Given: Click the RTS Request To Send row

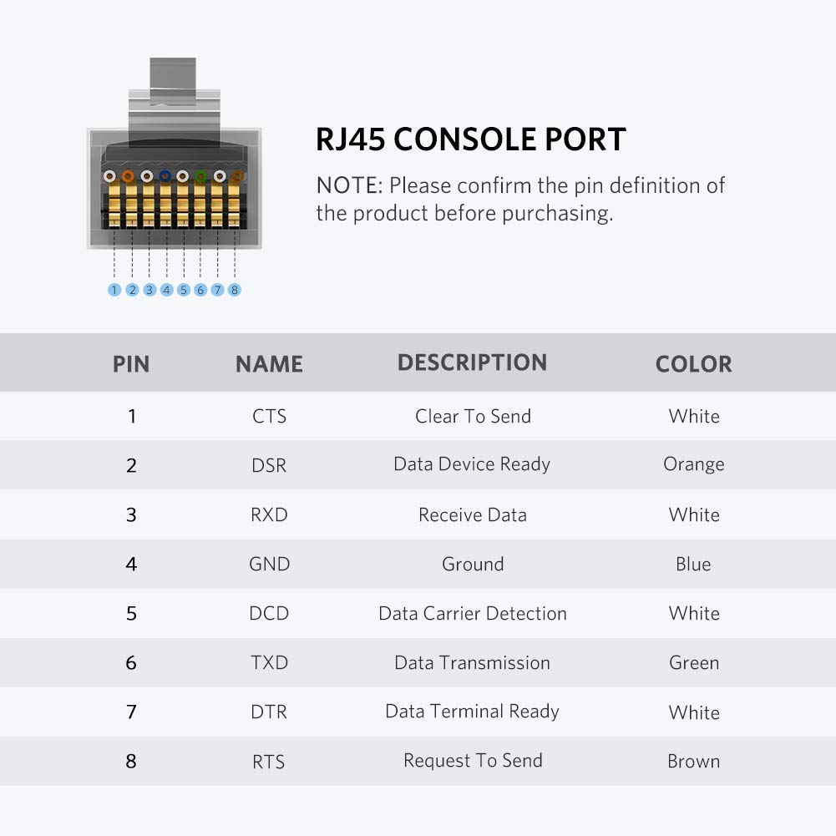Looking at the screenshot, I should [x=418, y=761].
